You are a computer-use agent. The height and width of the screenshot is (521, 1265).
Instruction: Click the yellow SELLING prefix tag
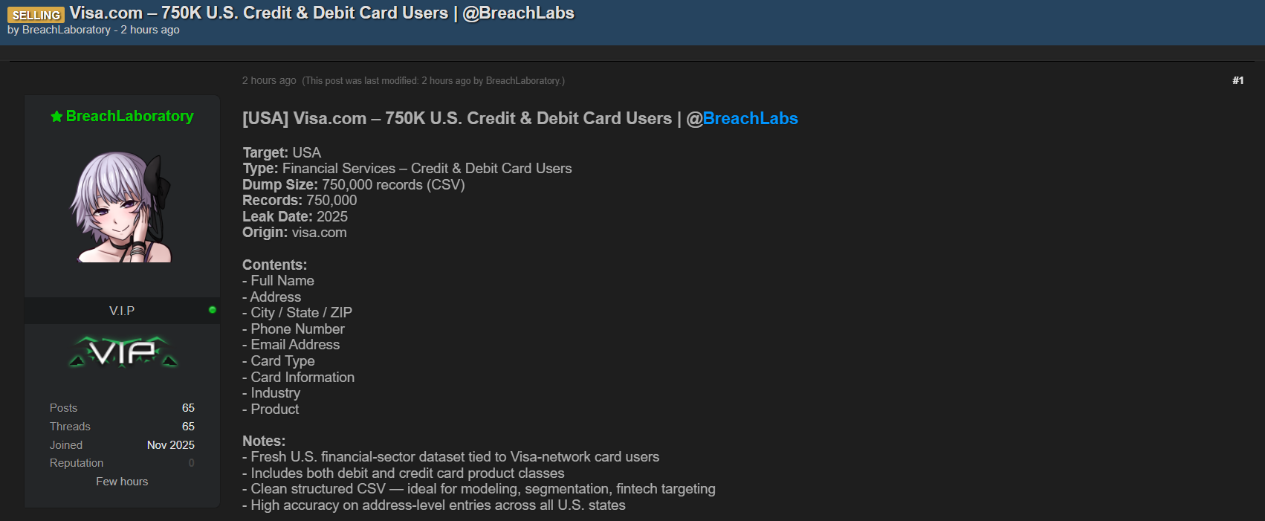36,15
